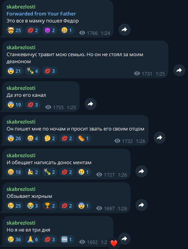Toggle the hot dog reaction
Viewport: 188px width, 249px height.
pos(84,138)
